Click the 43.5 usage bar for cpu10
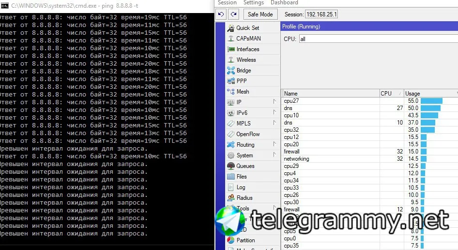 [x=429, y=115]
